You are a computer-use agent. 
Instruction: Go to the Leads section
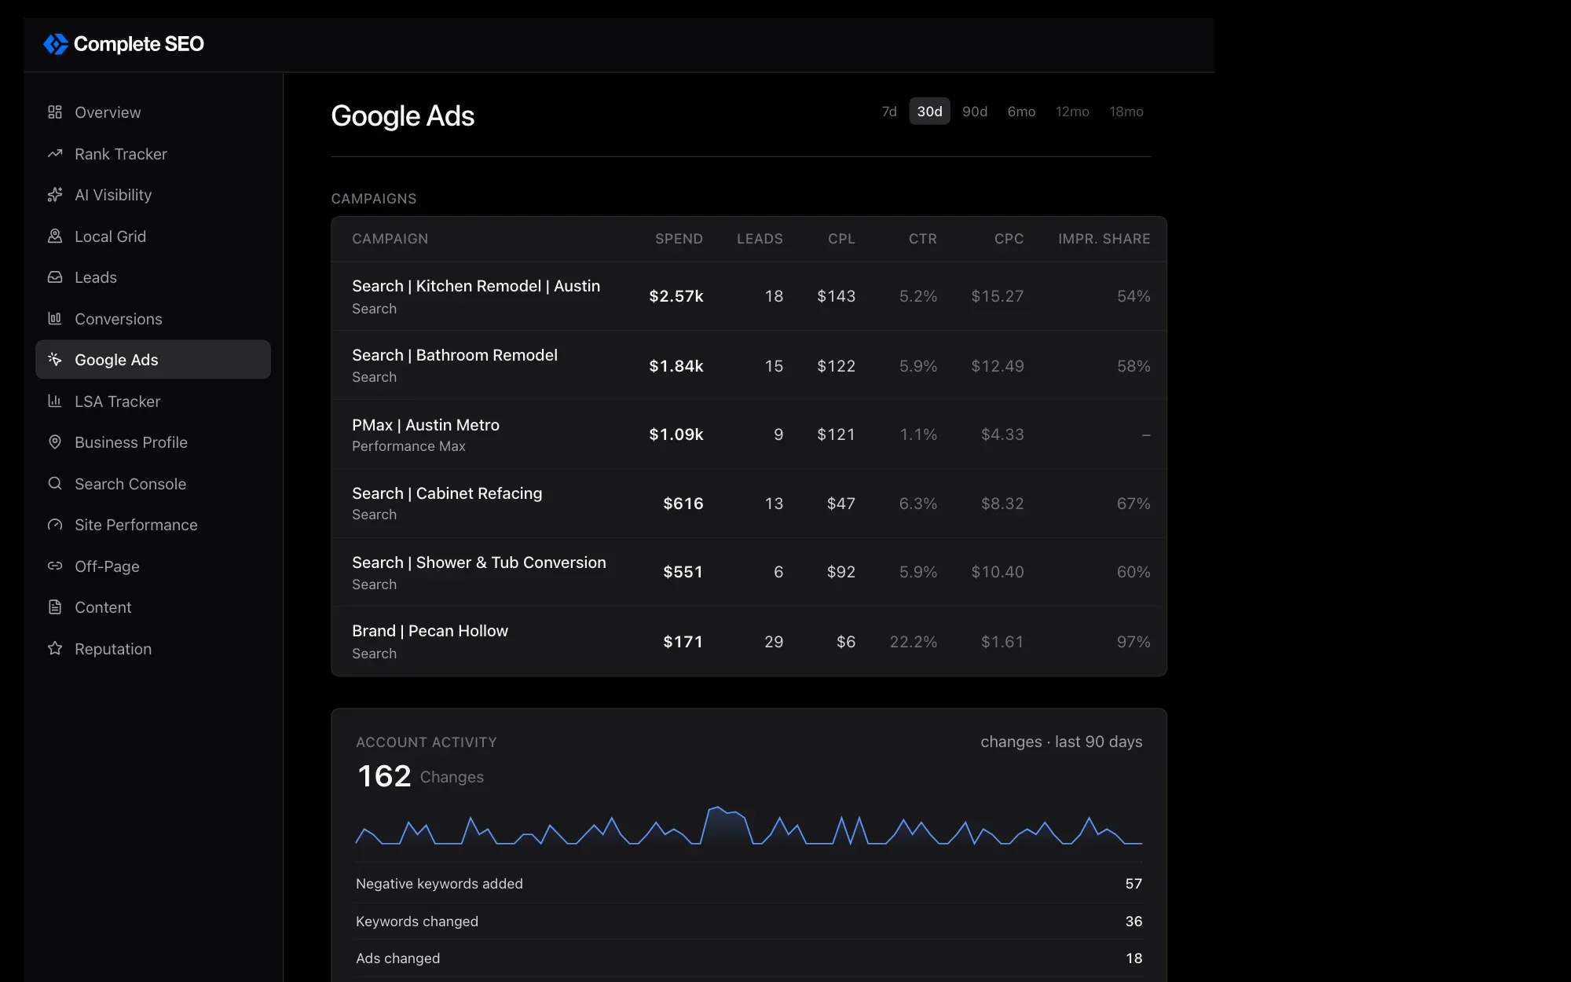point(153,277)
